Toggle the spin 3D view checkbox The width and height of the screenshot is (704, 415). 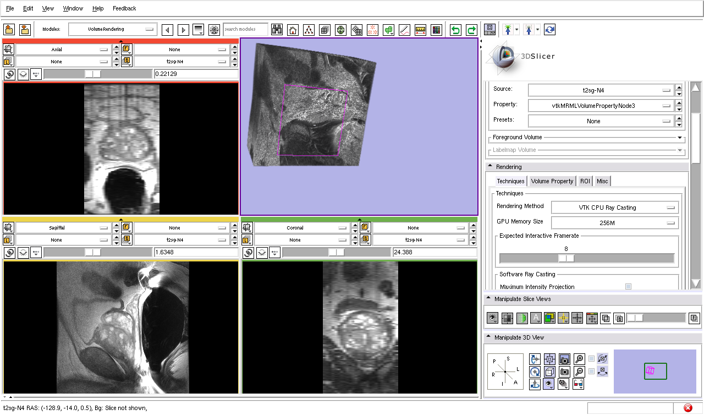tap(591, 359)
